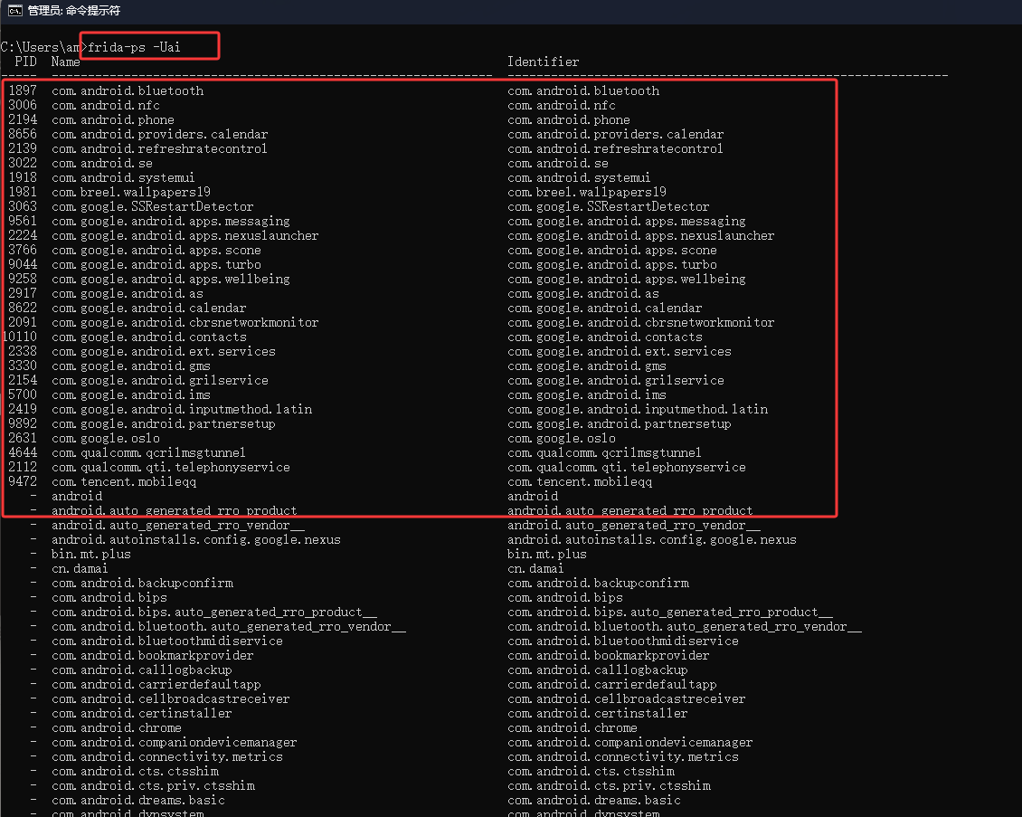Click cn.damai in the Identifier column
Image resolution: width=1022 pixels, height=817 pixels.
(535, 568)
